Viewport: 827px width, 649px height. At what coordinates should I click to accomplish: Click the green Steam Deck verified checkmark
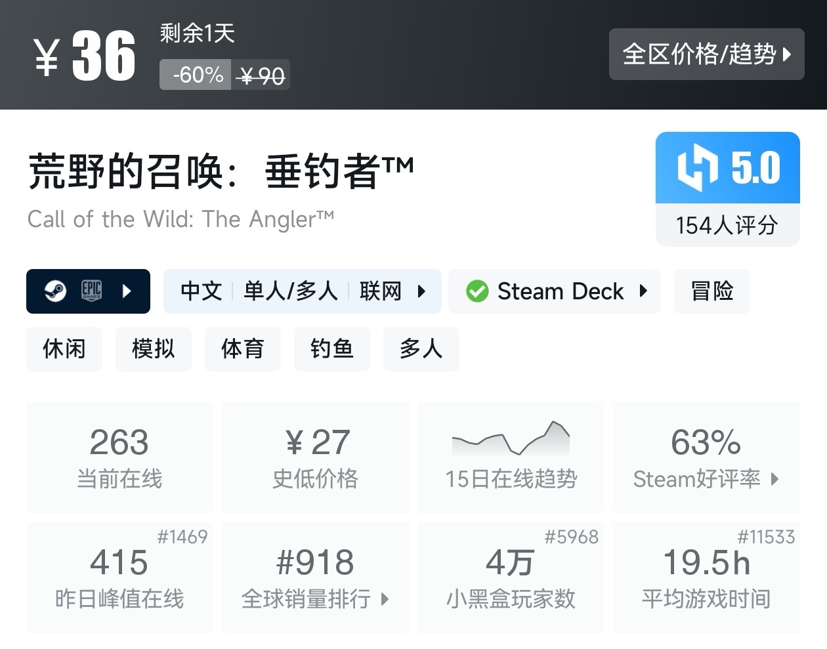tap(477, 291)
